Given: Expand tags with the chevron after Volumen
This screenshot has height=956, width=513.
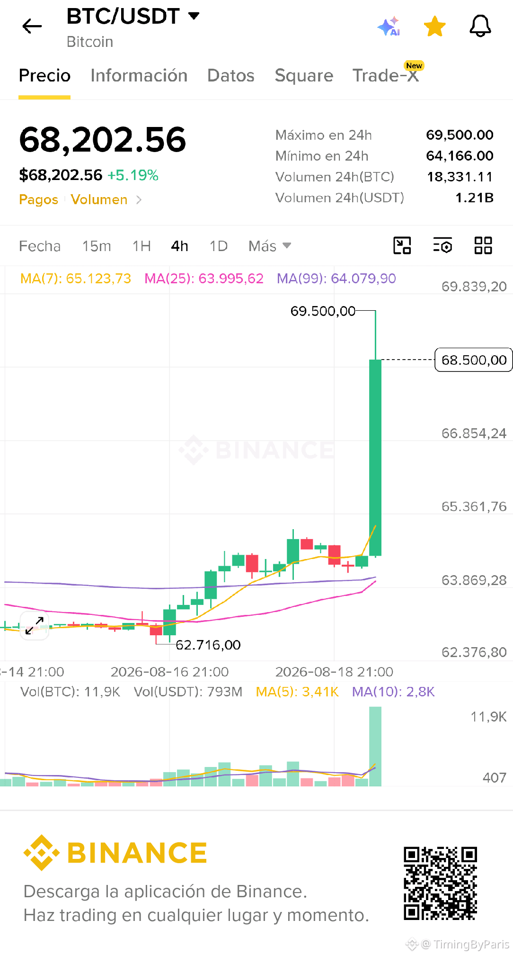Looking at the screenshot, I should tap(139, 200).
